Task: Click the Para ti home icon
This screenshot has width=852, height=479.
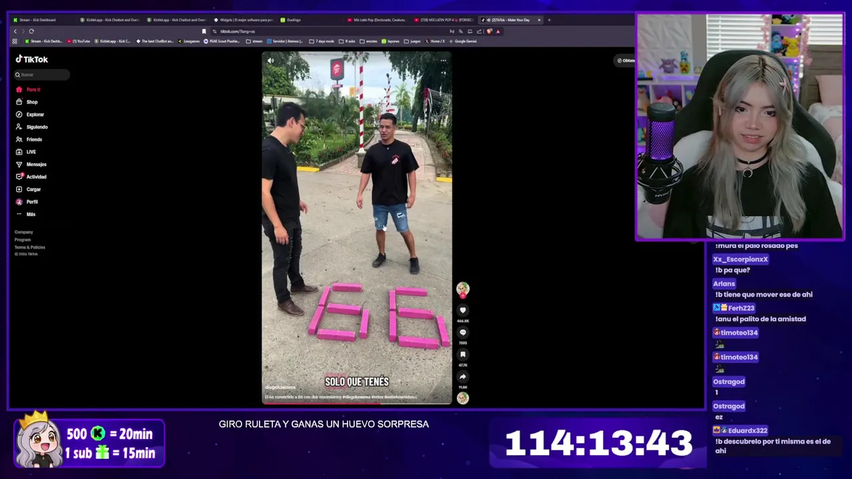Action: [x=19, y=89]
